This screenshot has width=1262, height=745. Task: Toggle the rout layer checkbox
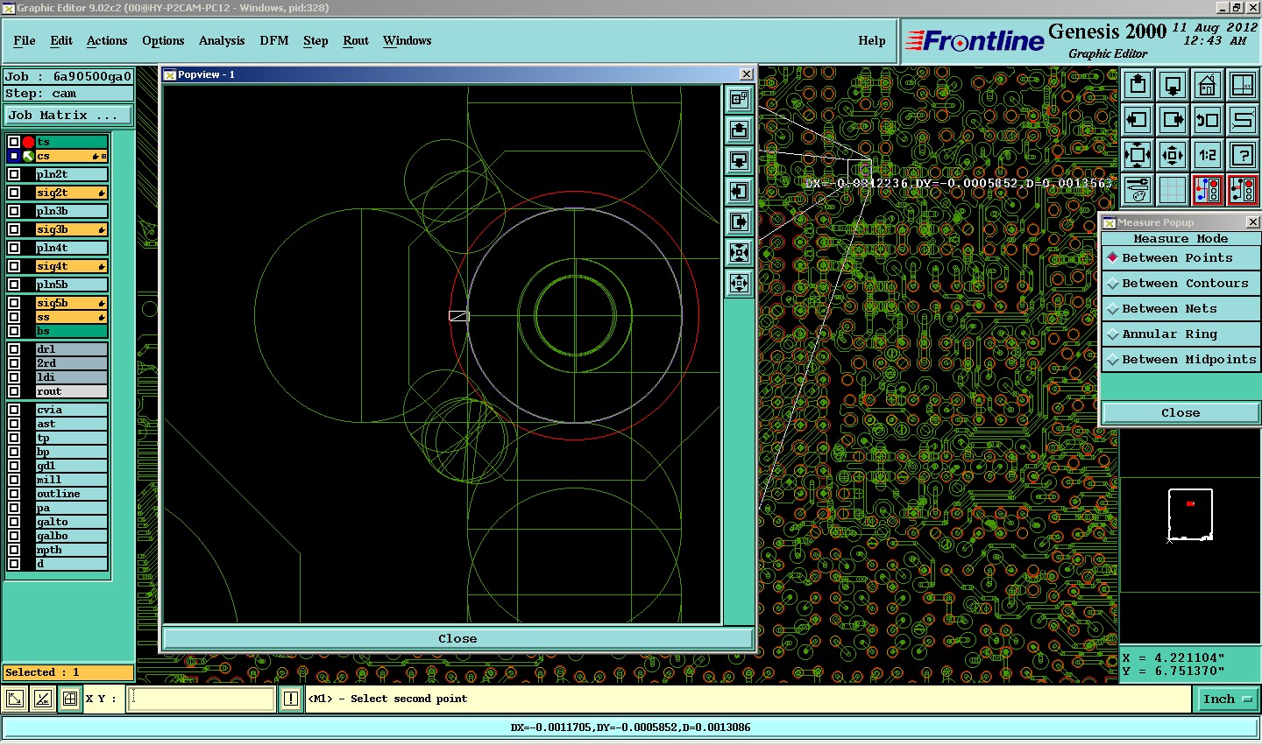(14, 391)
